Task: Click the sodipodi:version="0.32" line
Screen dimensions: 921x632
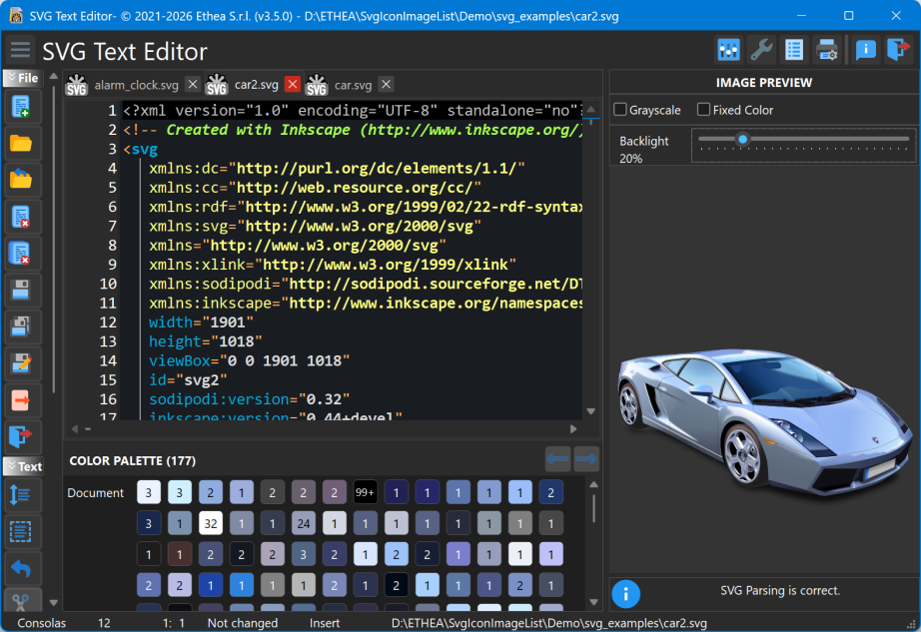Action: coord(249,399)
